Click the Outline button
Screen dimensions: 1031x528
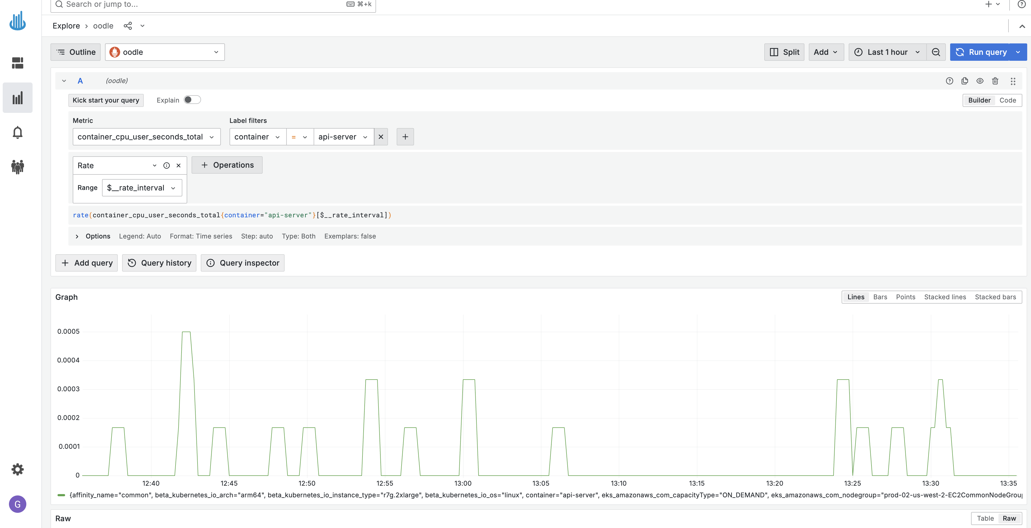pyautogui.click(x=76, y=52)
